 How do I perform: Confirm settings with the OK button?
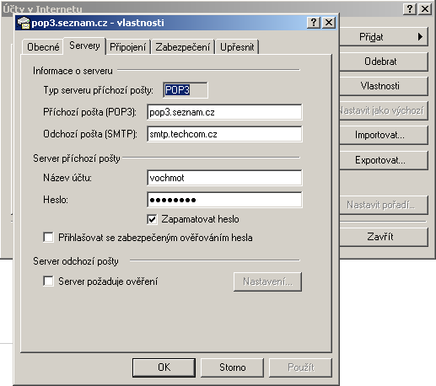[x=164, y=367]
